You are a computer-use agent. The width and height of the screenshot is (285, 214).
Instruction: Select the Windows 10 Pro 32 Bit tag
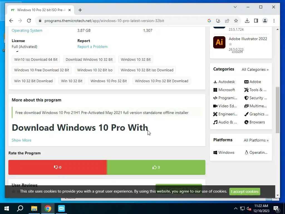109,81
